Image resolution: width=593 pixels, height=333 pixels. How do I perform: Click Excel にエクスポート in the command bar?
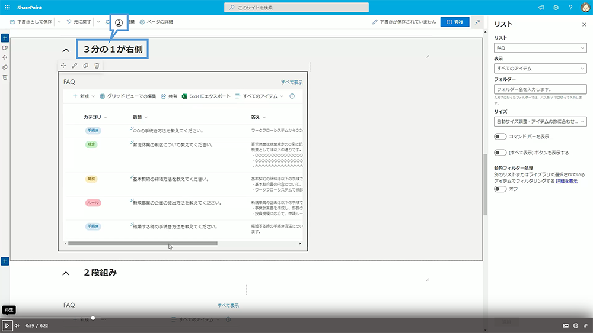[206, 96]
